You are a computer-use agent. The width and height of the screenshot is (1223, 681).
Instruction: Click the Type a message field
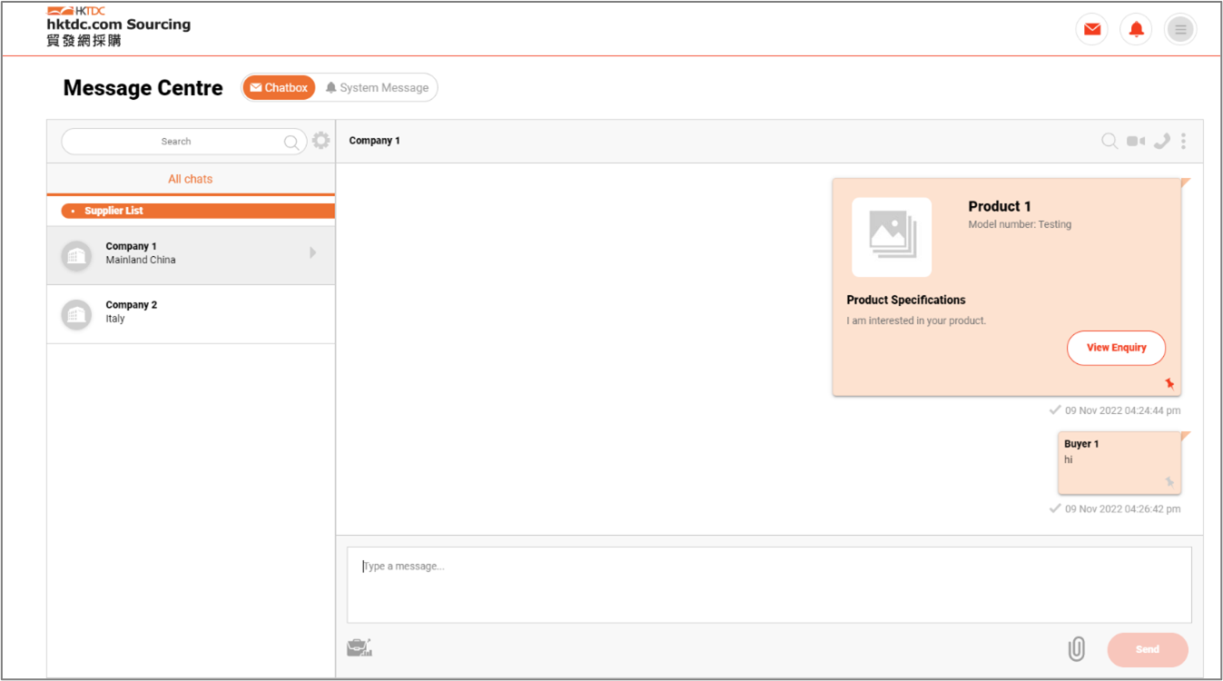click(769, 585)
